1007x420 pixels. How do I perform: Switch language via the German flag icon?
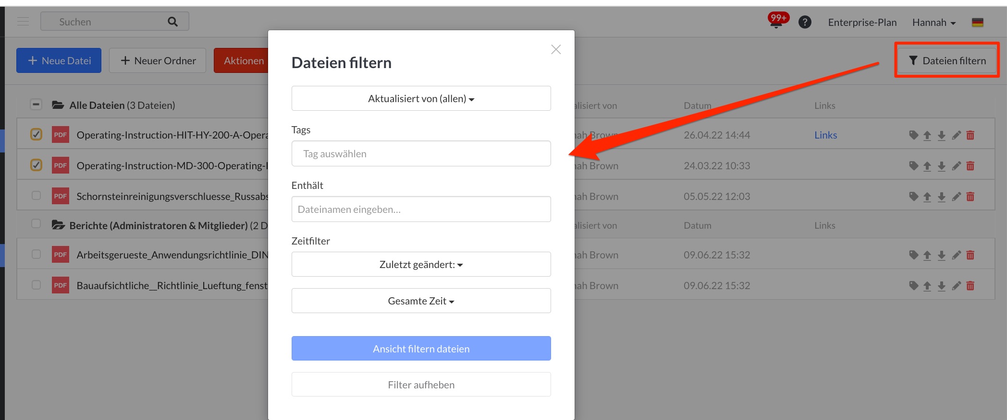coord(977,22)
